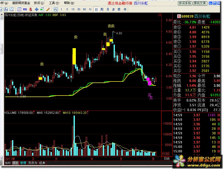Click the 卖⑤ price 4.01 row

tap(196, 27)
